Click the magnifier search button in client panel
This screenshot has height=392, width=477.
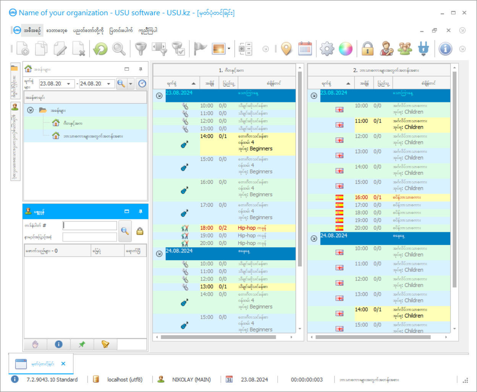(x=125, y=231)
